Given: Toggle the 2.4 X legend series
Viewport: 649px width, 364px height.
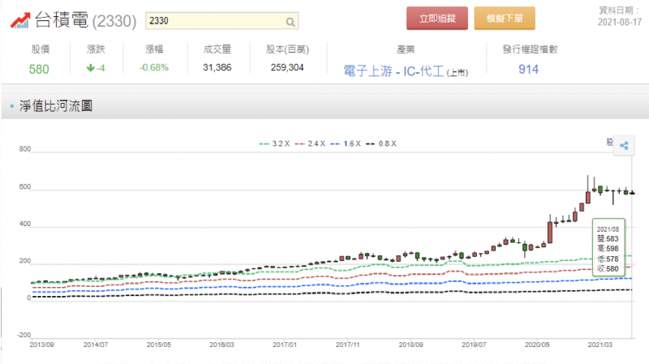Looking at the screenshot, I should pyautogui.click(x=310, y=143).
